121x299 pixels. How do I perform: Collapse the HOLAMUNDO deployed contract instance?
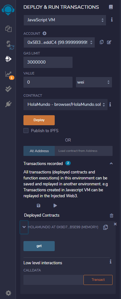tap(24, 227)
